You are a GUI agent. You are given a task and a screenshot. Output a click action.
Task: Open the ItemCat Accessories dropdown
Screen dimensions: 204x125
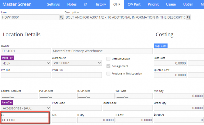(x=26, y=108)
